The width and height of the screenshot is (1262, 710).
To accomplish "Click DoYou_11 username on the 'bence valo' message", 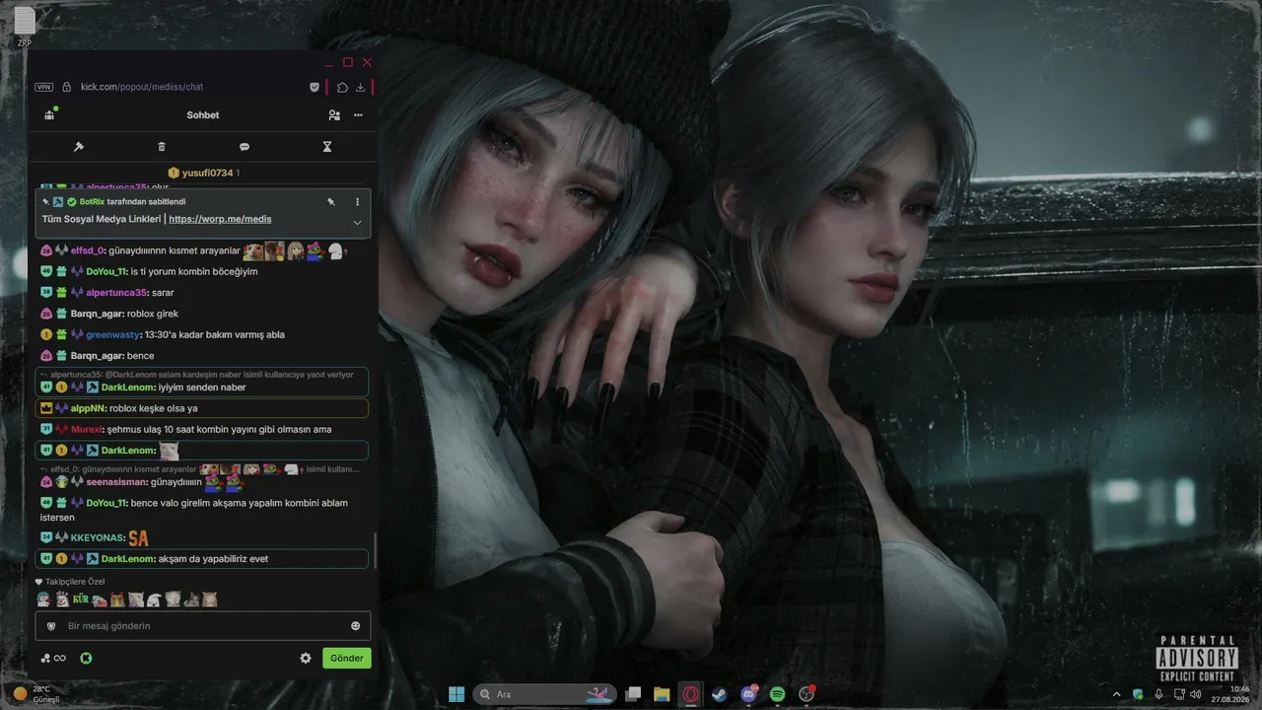I will pyautogui.click(x=106, y=503).
